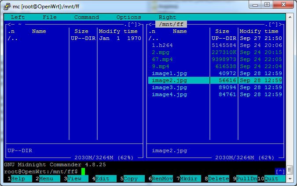Click left panel disk usage 2030M/3264M
The image size is (297, 186).
tap(104, 157)
